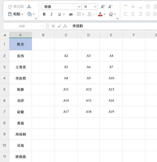Open the Borders dropdown arrow
Viewport: 157px width, 162px height.
pyautogui.click(x=83, y=14)
